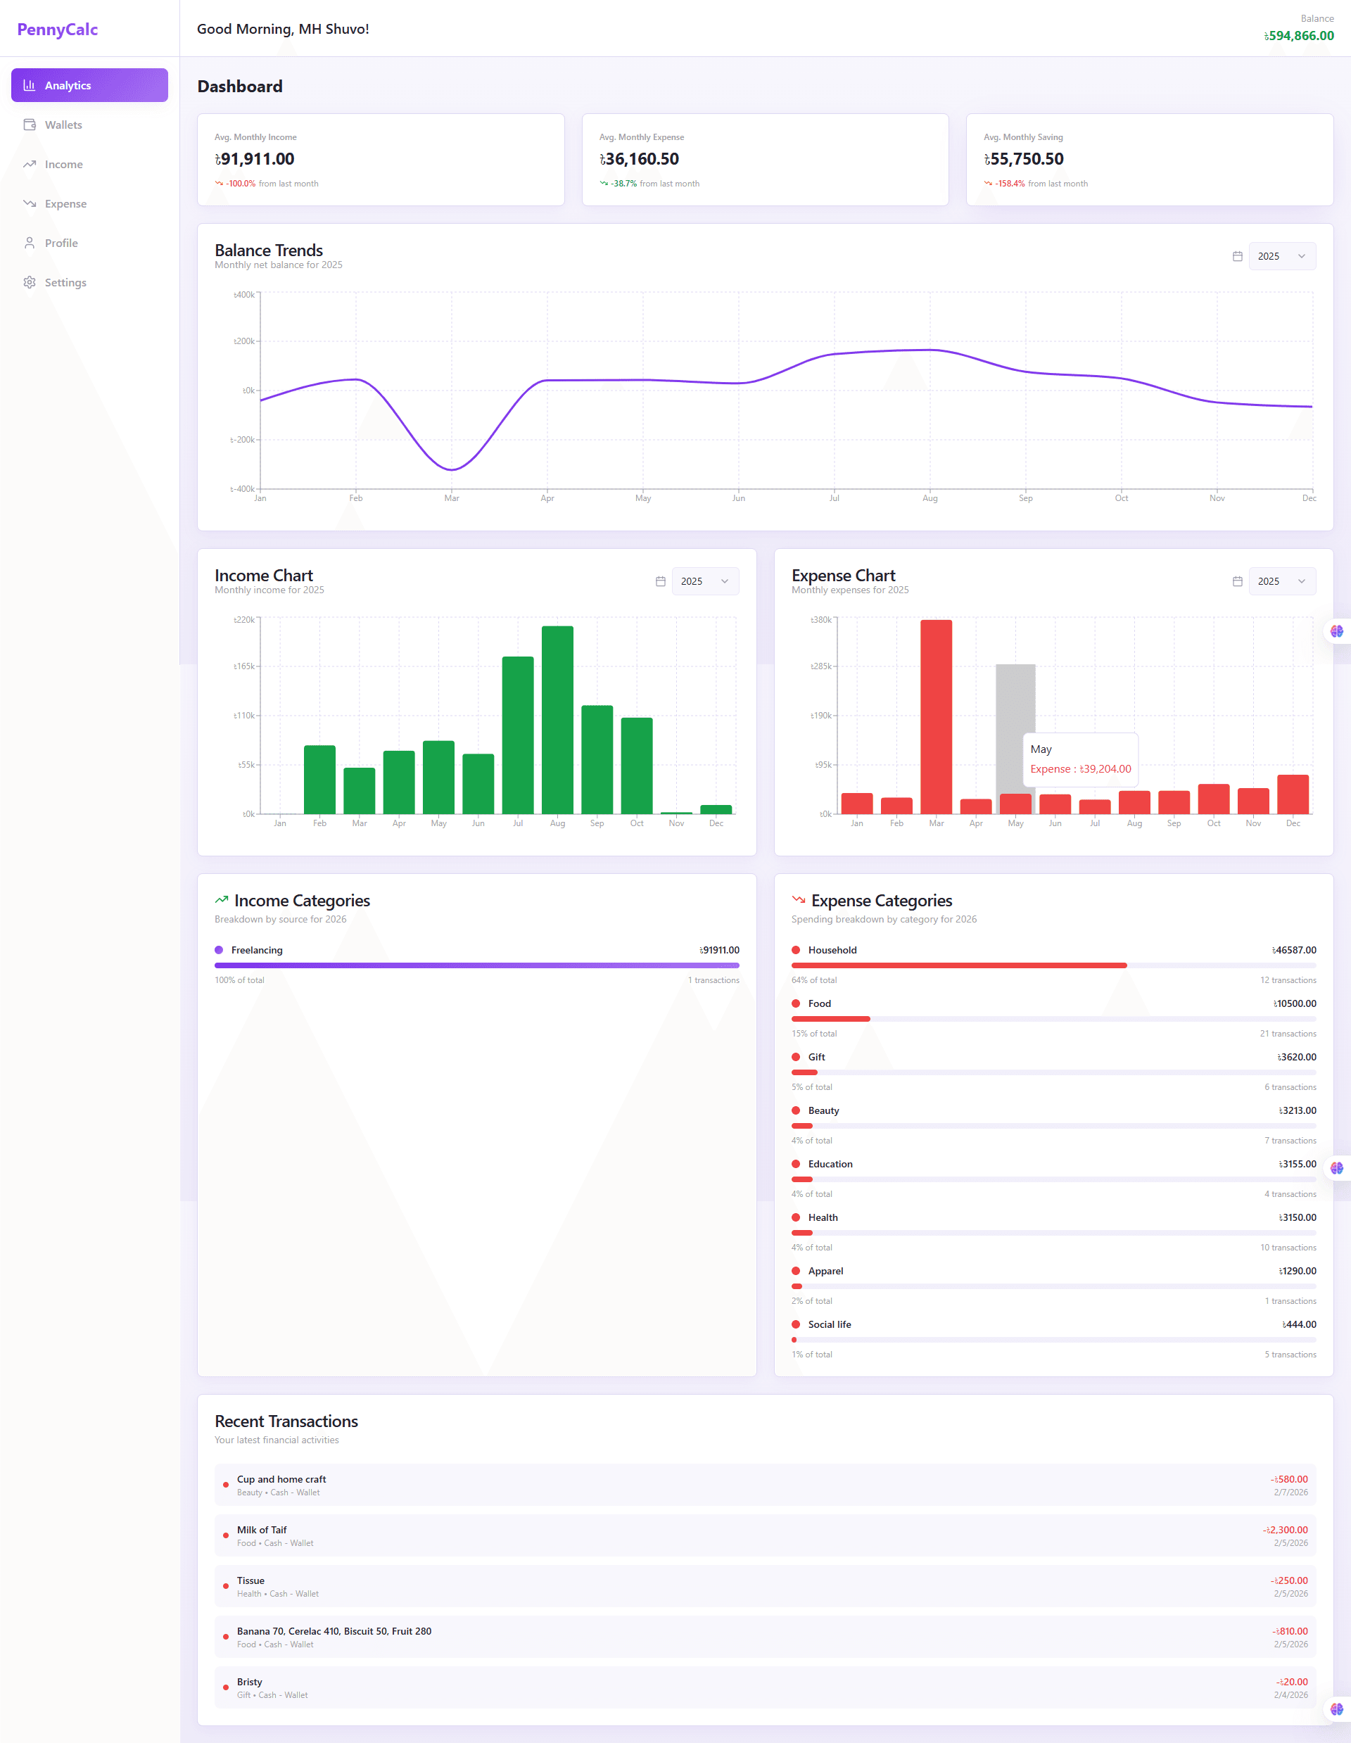The image size is (1351, 1743).
Task: Click the calendar icon beside Balance Trends year selector
Action: pyautogui.click(x=1237, y=256)
